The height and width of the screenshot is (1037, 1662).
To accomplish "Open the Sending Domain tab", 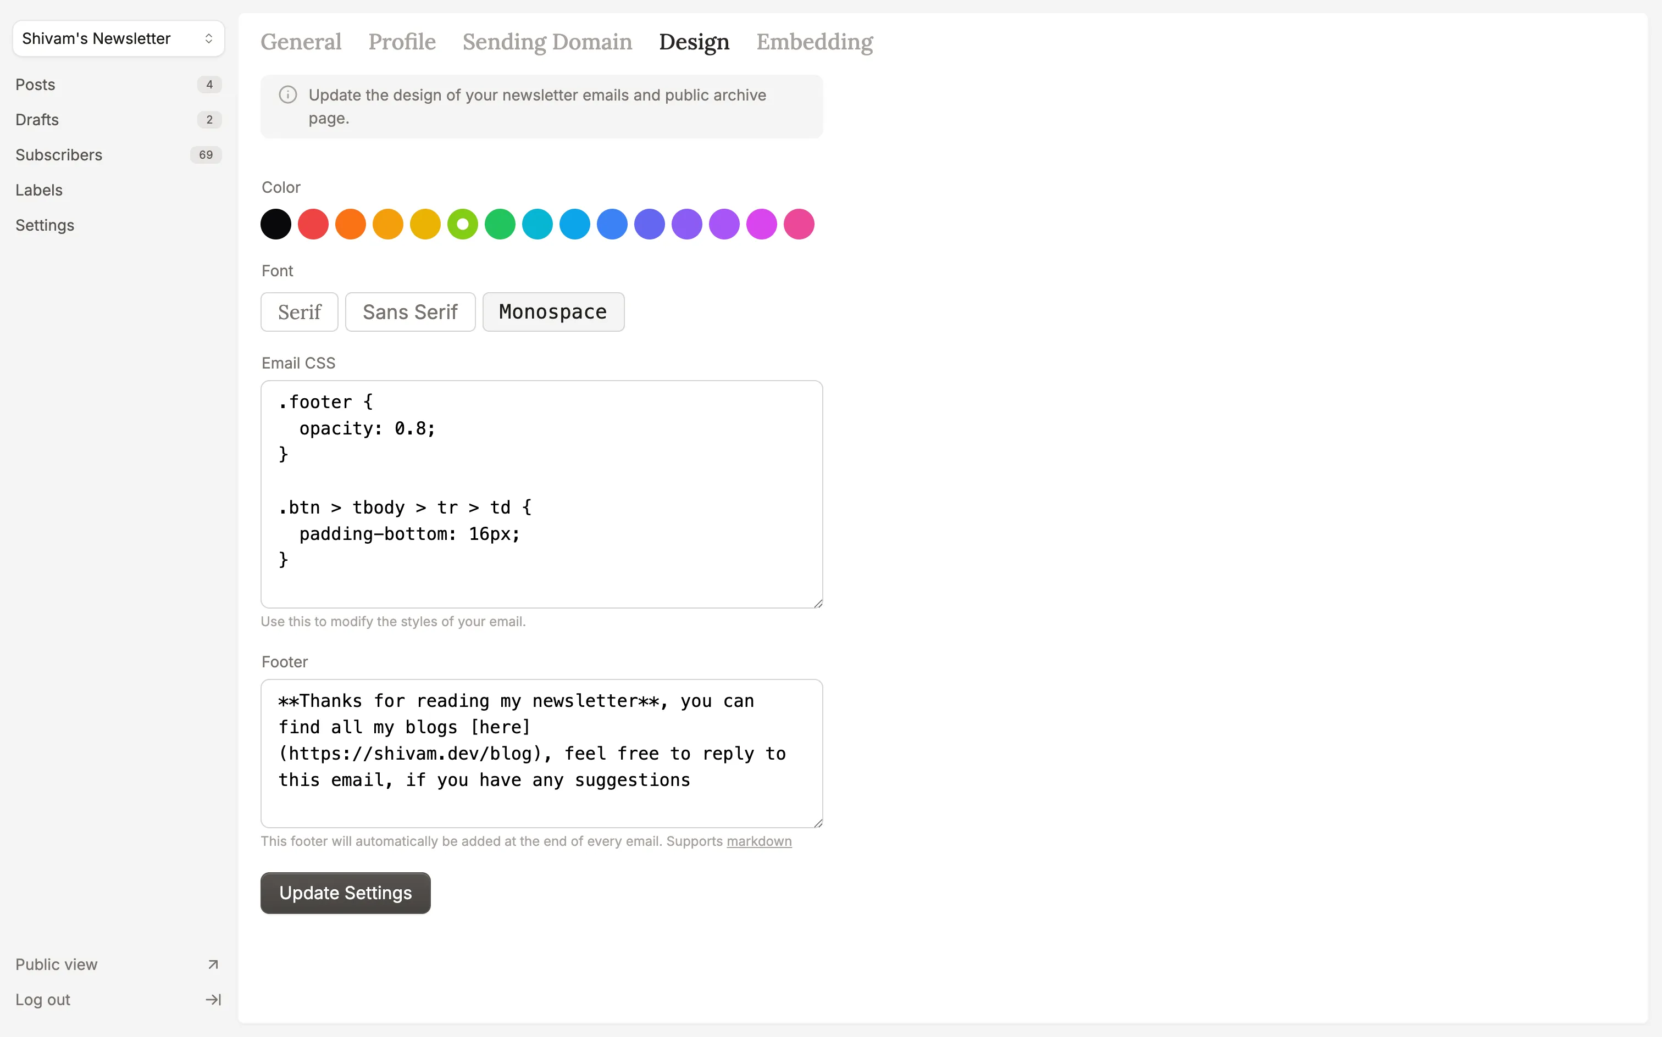I will [547, 42].
